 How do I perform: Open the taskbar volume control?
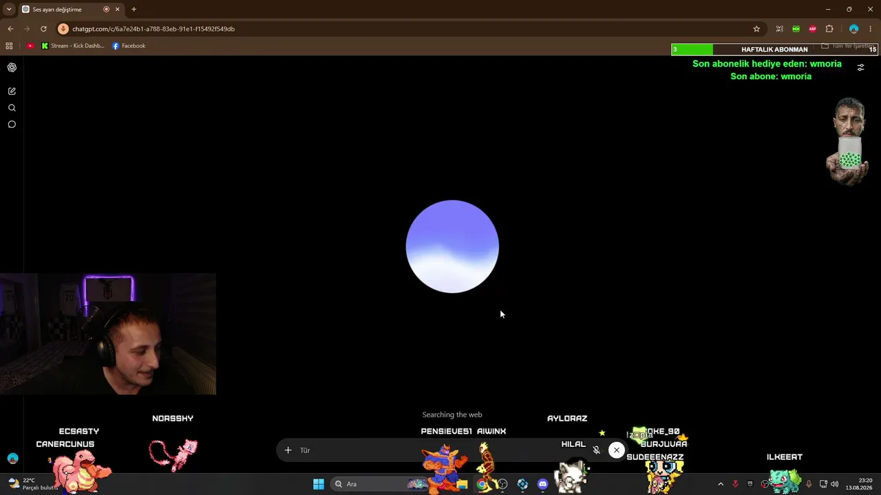[x=835, y=484]
